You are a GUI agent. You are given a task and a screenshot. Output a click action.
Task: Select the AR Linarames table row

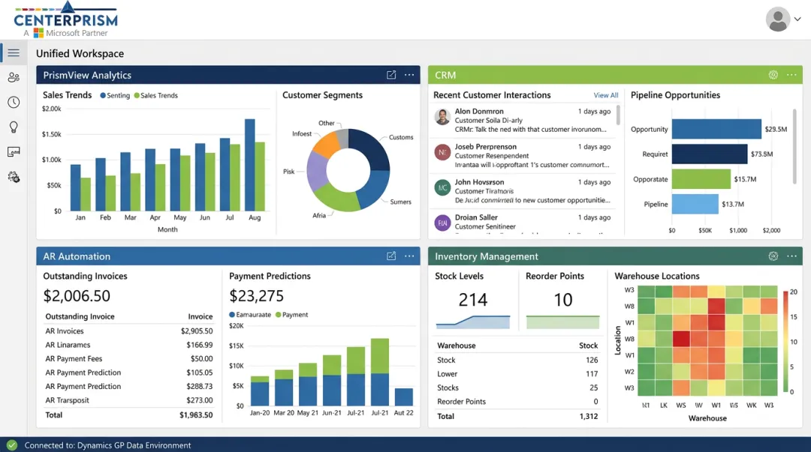coord(129,345)
